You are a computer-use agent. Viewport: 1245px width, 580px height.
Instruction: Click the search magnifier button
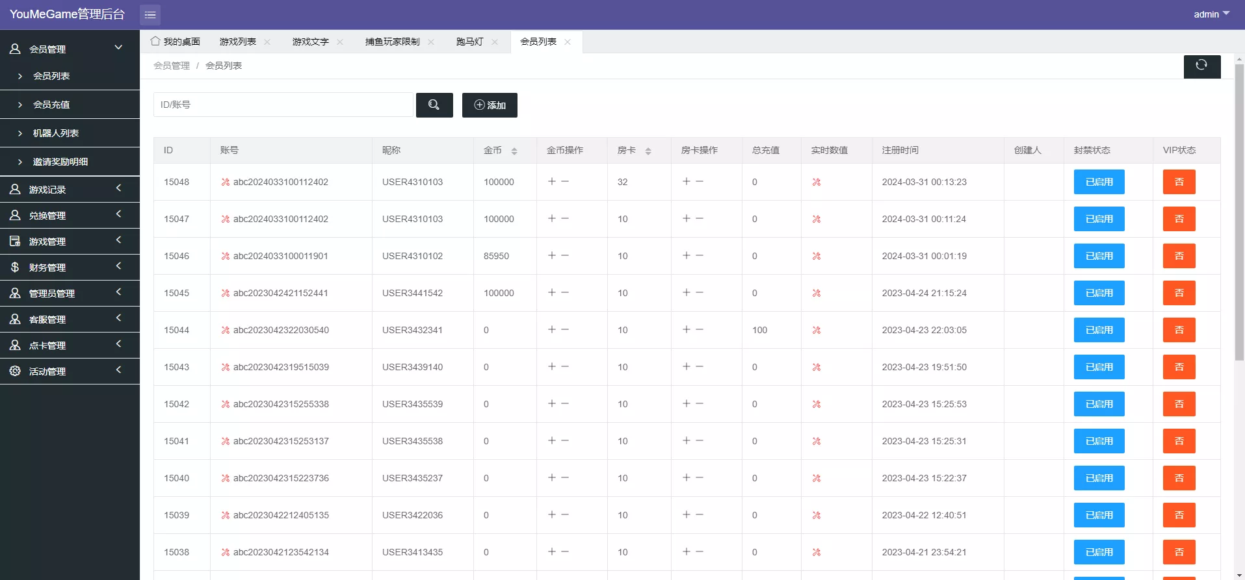[x=434, y=105]
